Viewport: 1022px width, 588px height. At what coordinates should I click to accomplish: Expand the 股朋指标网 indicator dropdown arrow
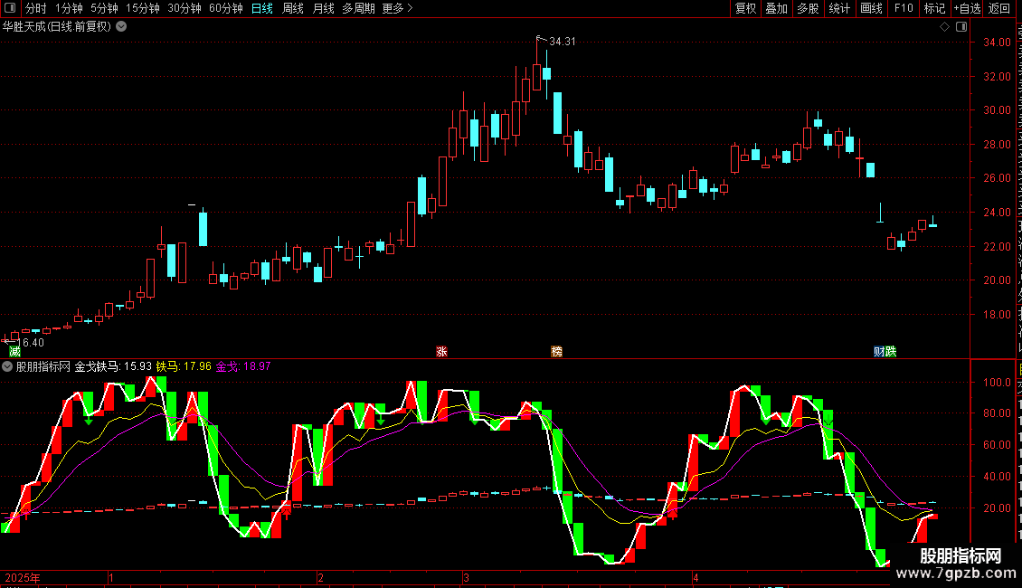point(7,367)
